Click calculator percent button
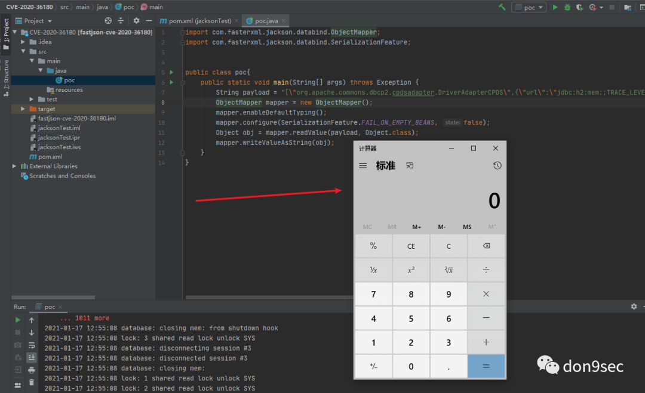Screen dimensions: 645x393 point(373,246)
